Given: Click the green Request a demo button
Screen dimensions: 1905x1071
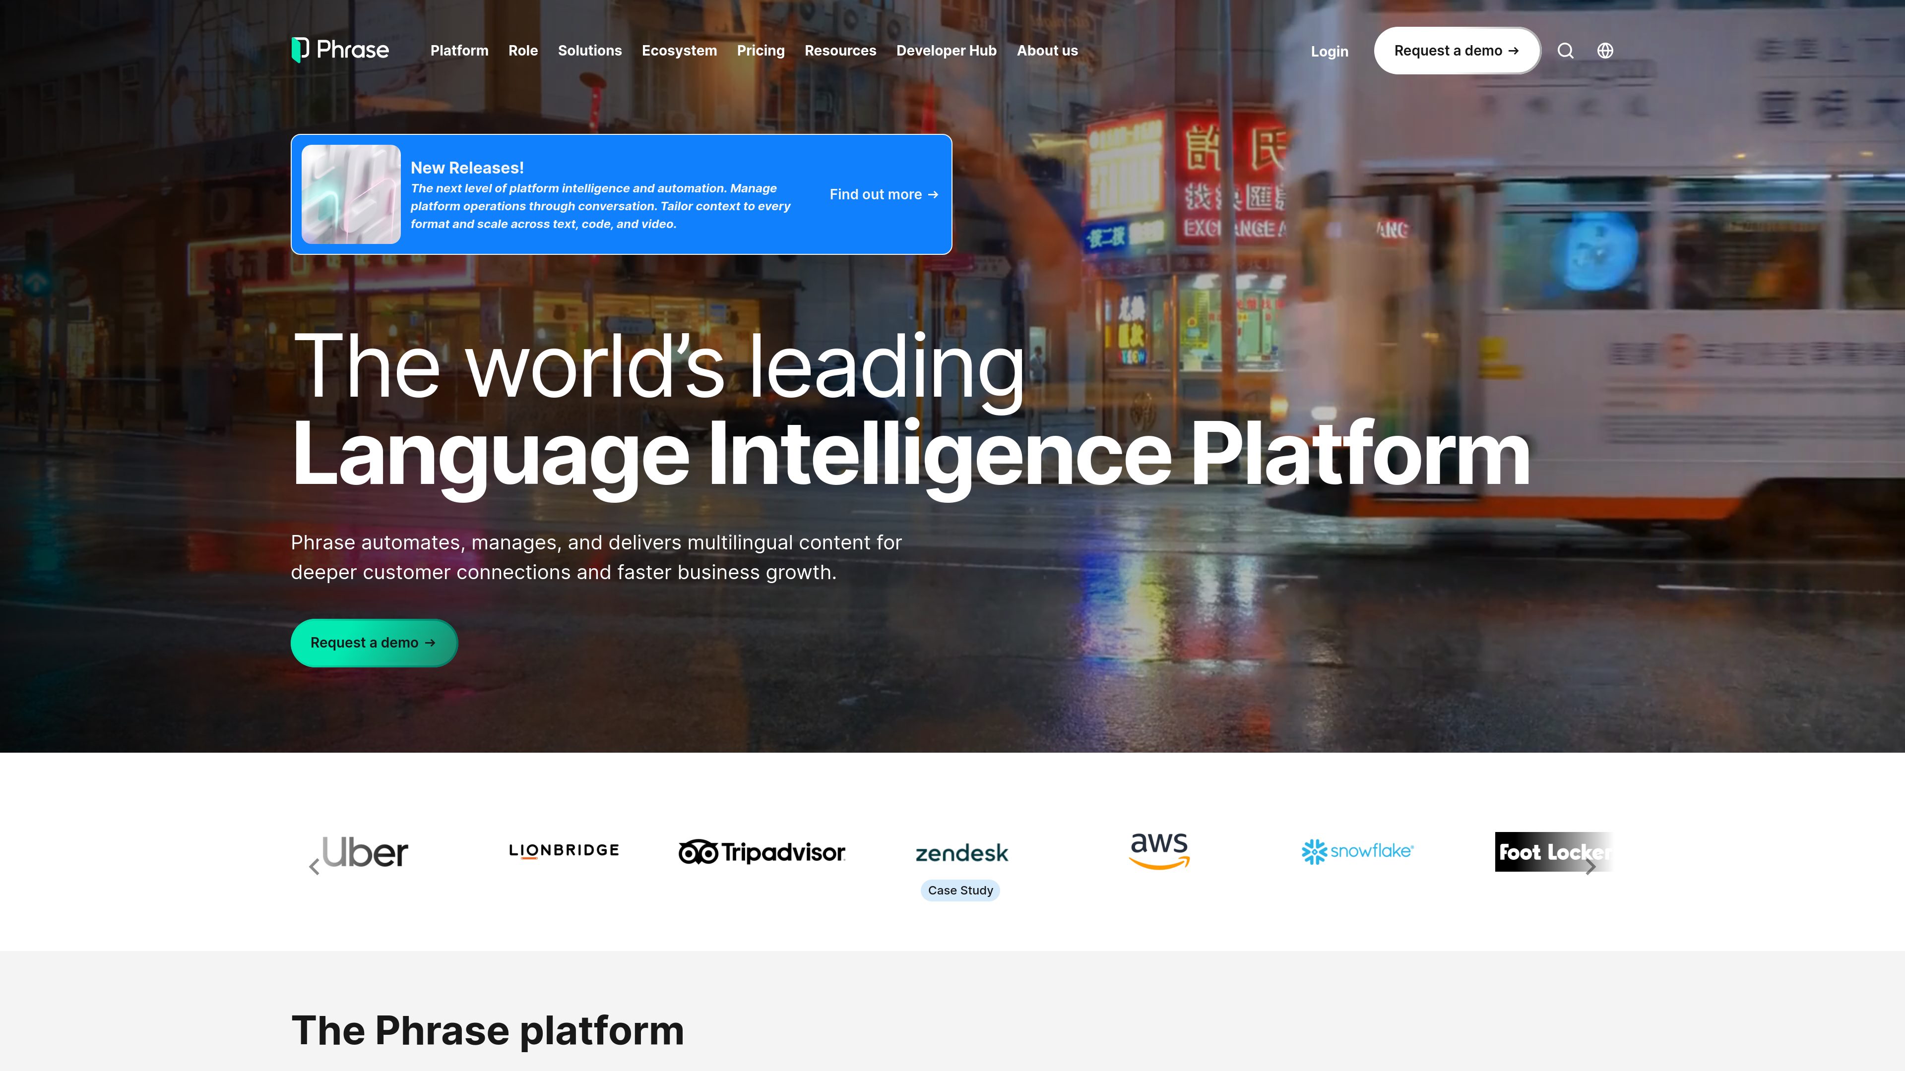Looking at the screenshot, I should click(374, 643).
